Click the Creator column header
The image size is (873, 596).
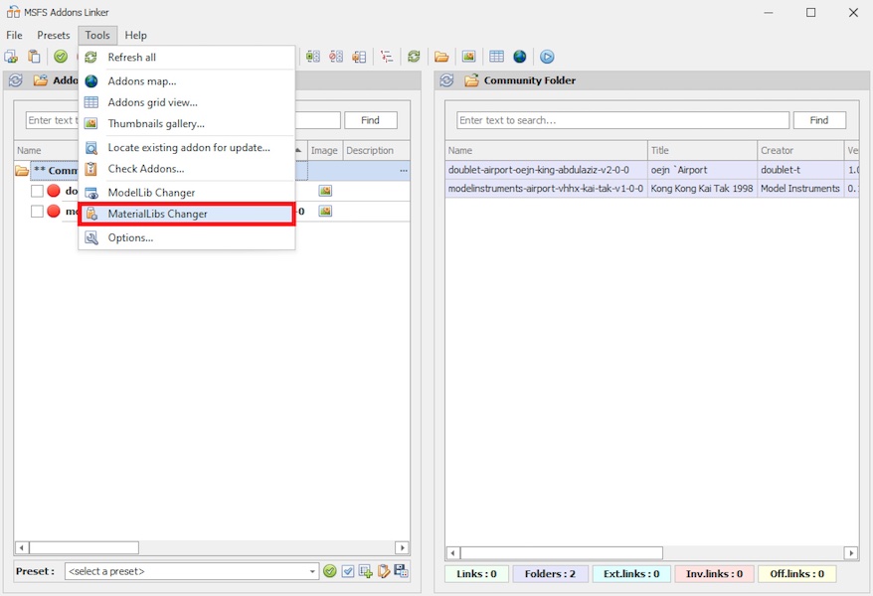[x=800, y=150]
